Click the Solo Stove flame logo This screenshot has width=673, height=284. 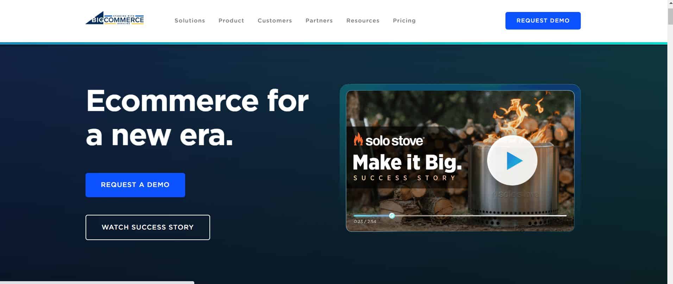pyautogui.click(x=358, y=140)
